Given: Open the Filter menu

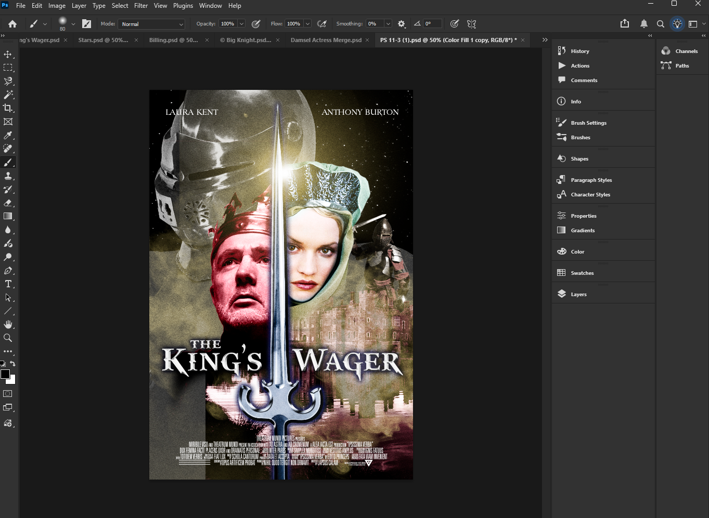Looking at the screenshot, I should coord(141,6).
